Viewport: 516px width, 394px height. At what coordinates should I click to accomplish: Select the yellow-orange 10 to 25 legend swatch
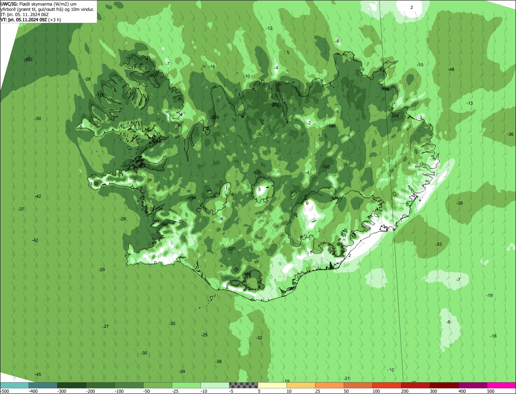(x=301, y=385)
